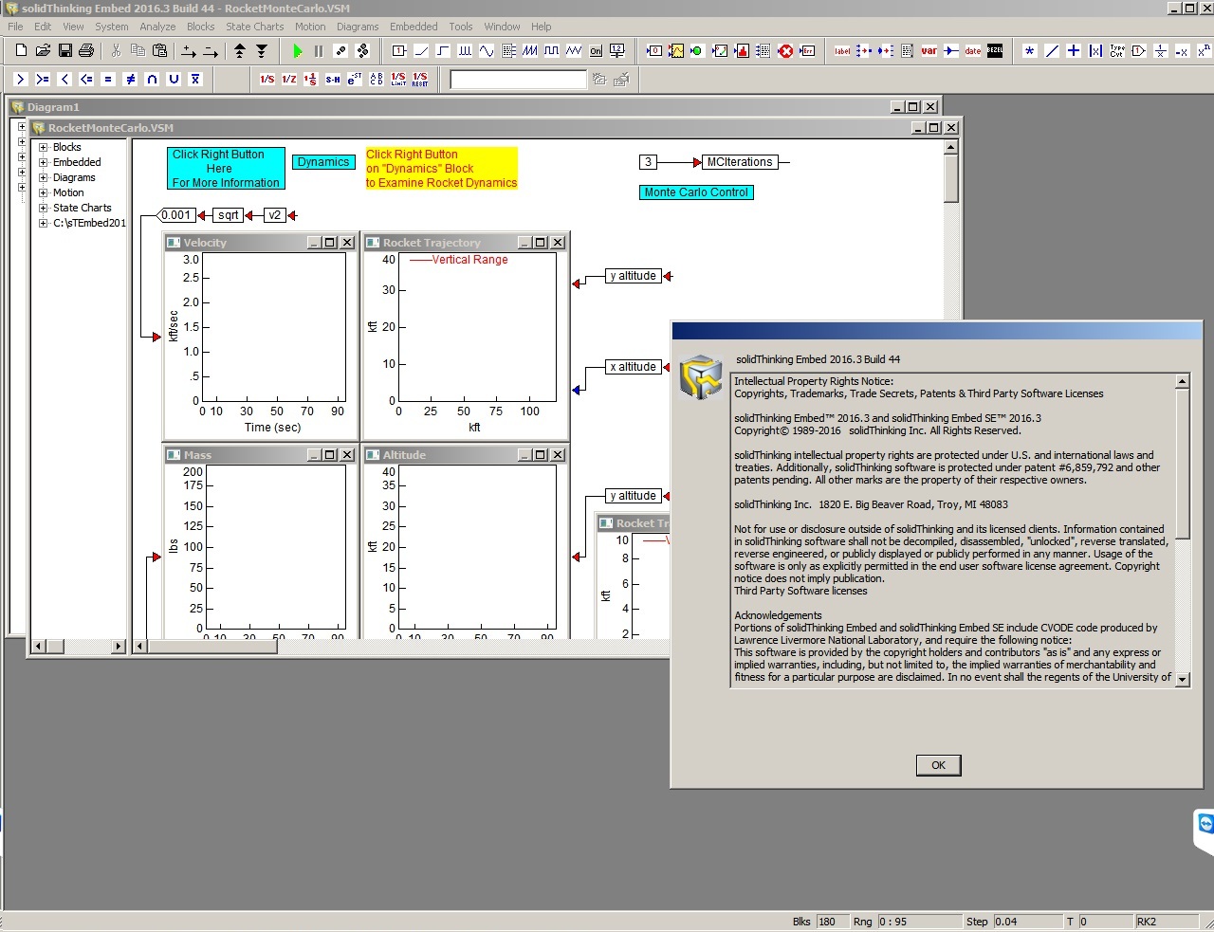Open the File menu

(x=15, y=27)
